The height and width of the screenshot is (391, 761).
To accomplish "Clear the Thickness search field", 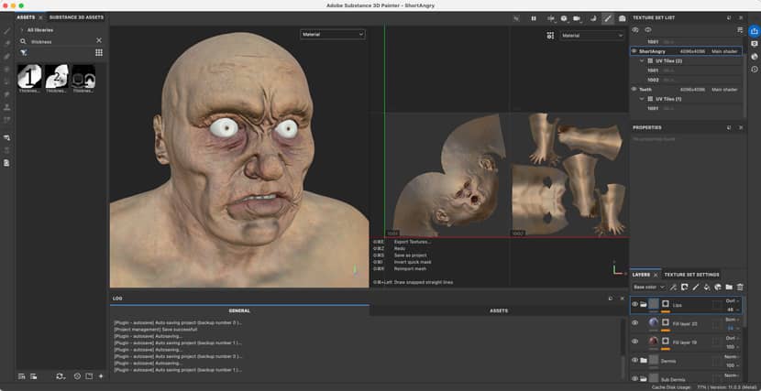I will 99,40.
